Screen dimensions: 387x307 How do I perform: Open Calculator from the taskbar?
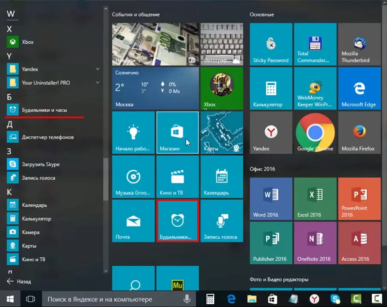pyautogui.click(x=210, y=299)
